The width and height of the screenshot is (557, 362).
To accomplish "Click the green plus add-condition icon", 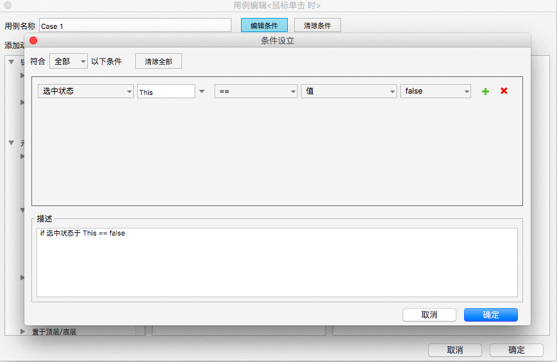I will point(485,91).
